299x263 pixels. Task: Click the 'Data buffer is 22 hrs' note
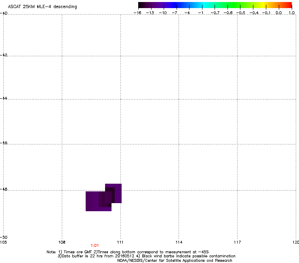[146, 256]
